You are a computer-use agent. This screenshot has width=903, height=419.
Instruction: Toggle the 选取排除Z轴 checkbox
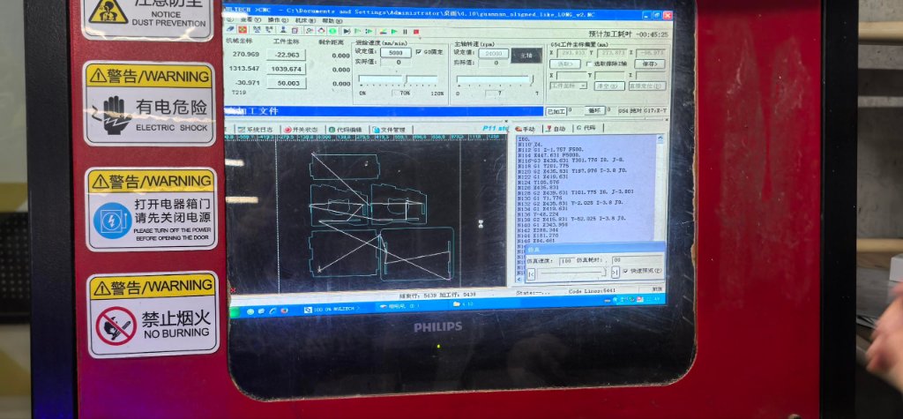click(x=606, y=64)
